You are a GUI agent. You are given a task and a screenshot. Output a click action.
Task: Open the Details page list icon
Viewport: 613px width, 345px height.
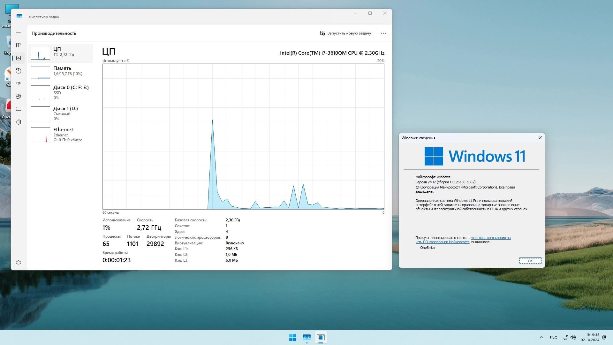coord(19,109)
